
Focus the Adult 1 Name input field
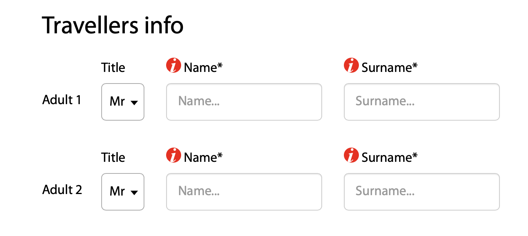point(244,102)
